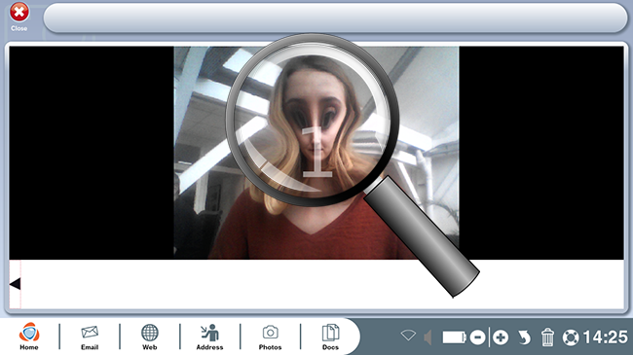Zoom out with the minus button
Image resolution: width=633 pixels, height=355 pixels.
point(477,337)
